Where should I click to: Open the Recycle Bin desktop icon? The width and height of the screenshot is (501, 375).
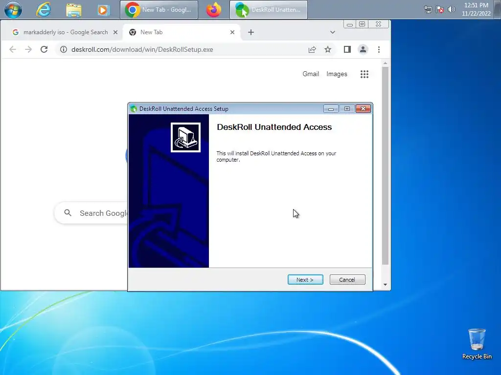click(x=477, y=344)
